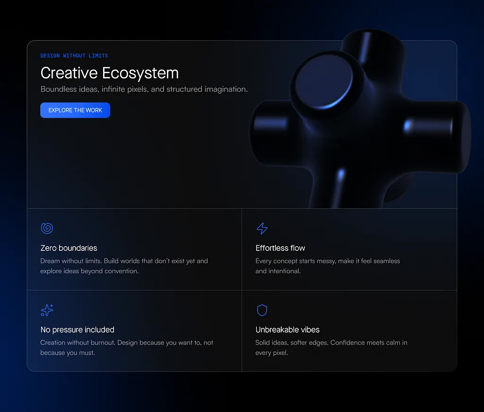The width and height of the screenshot is (484, 412).
Task: Click the No pressure included title
Action: pos(78,330)
